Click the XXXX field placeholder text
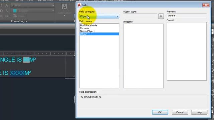Screen dimensions: 214x120 (17, 73)
